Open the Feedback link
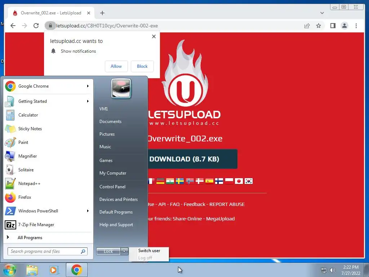 click(x=194, y=205)
